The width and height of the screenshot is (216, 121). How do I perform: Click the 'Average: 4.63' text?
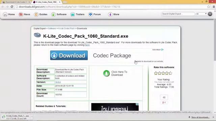[164, 84]
